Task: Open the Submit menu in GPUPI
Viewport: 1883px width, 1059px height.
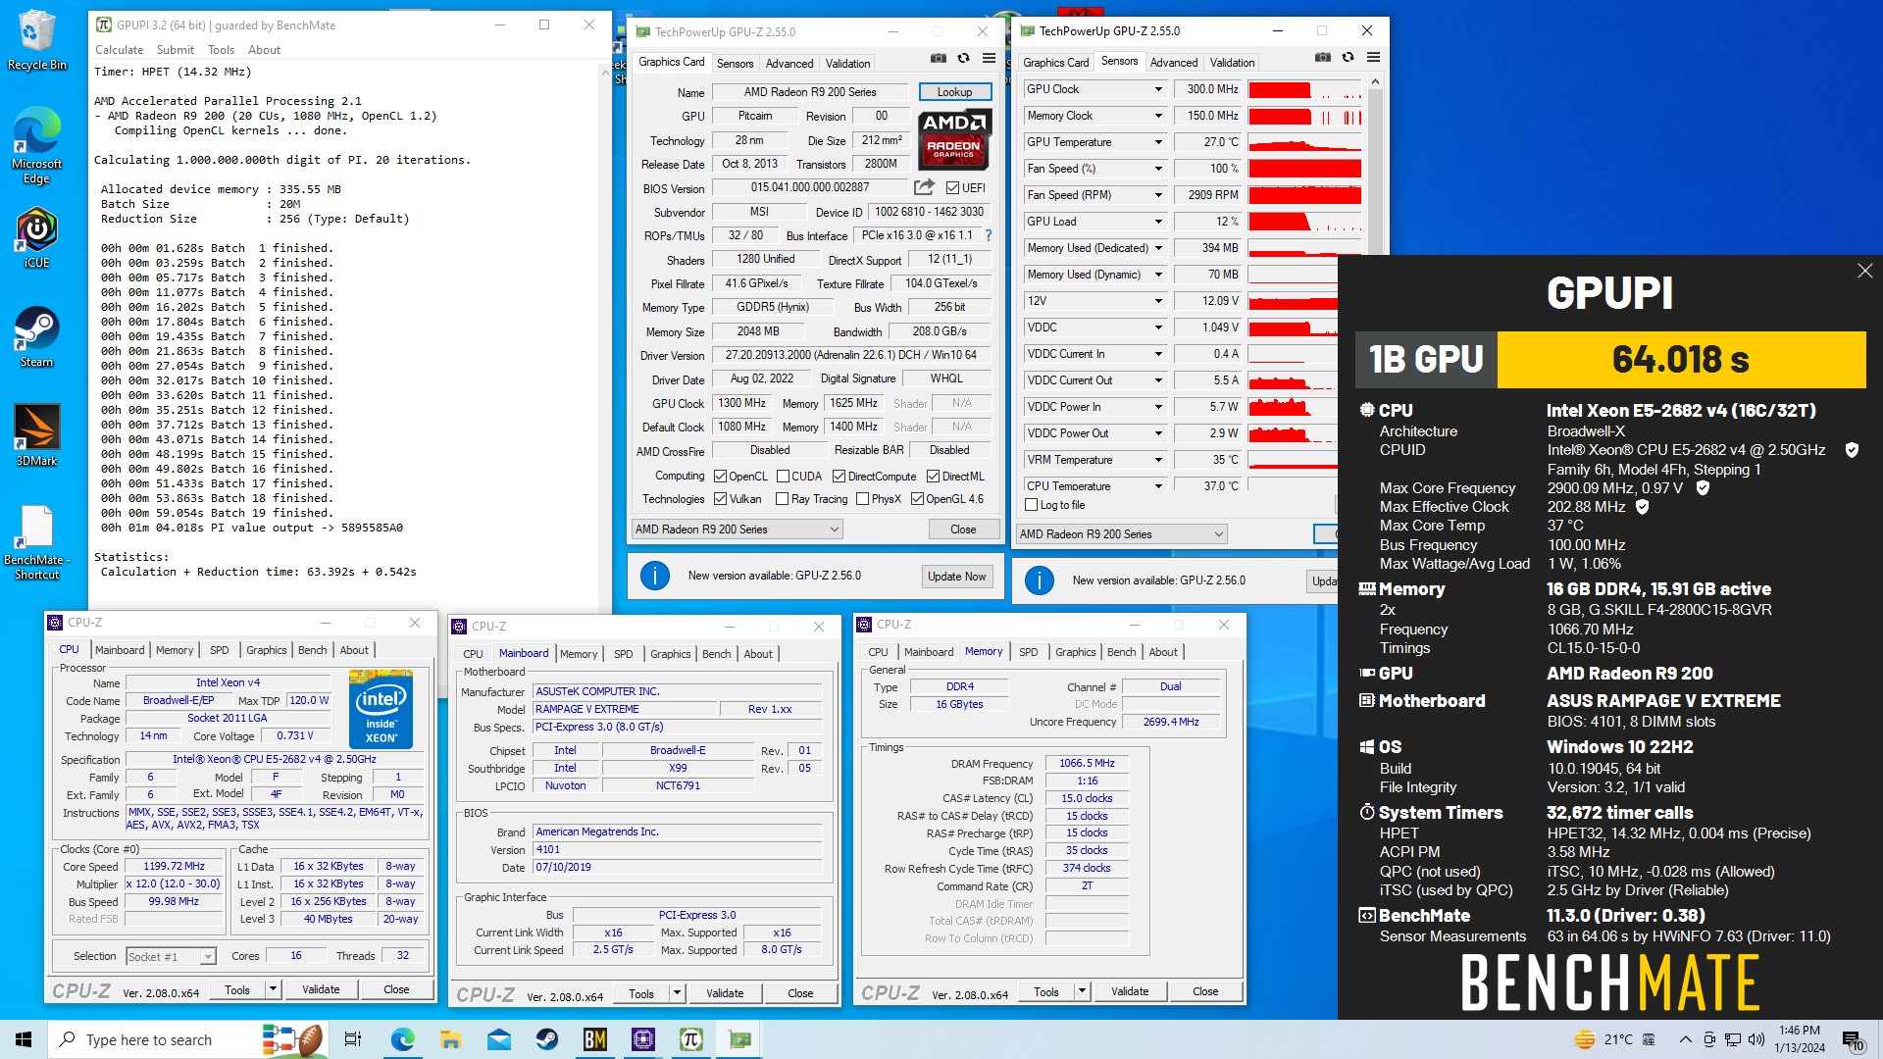Action: 175,50
